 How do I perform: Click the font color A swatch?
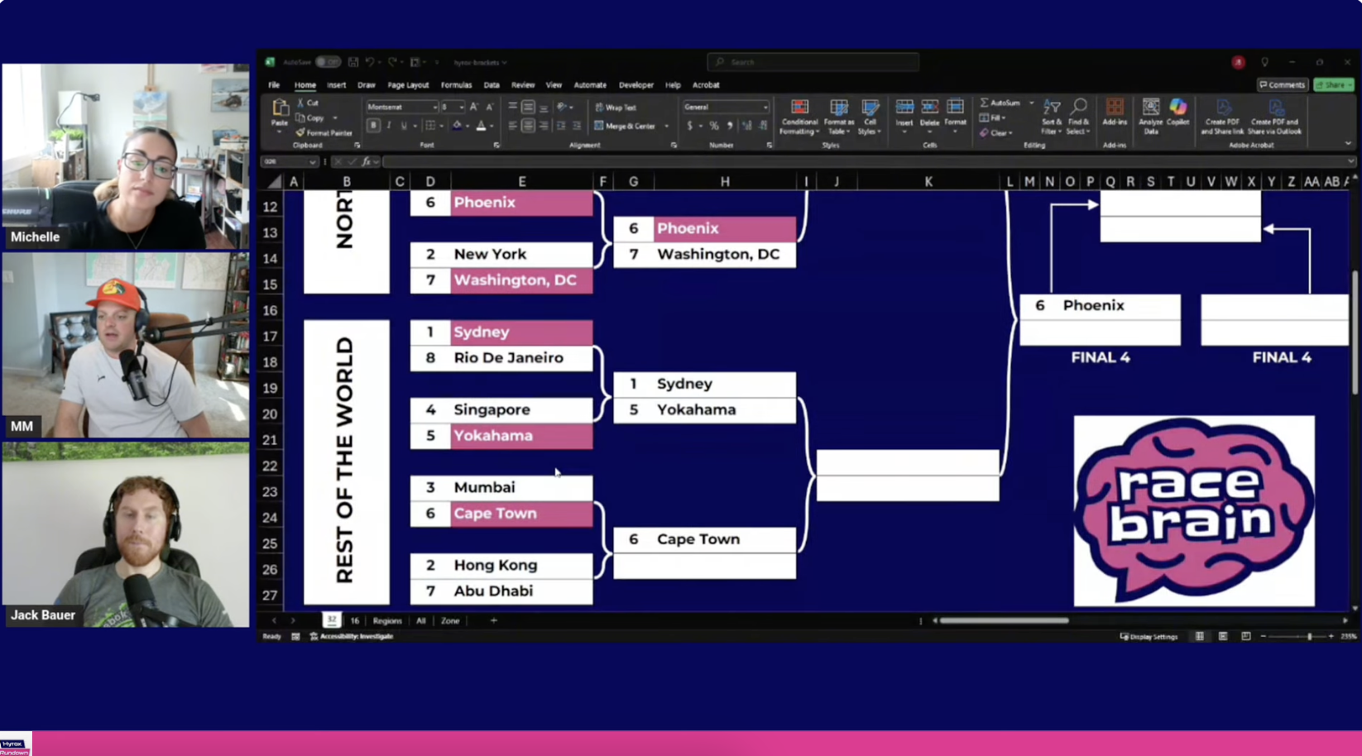point(481,126)
